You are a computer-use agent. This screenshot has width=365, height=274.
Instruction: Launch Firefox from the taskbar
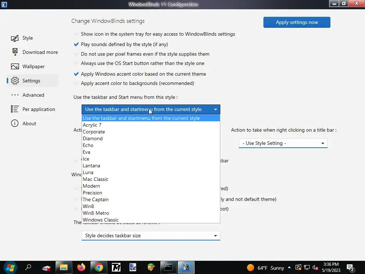(81, 267)
